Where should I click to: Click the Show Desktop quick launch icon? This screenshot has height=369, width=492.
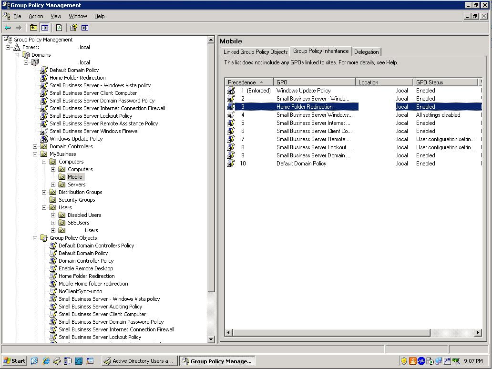(34, 361)
